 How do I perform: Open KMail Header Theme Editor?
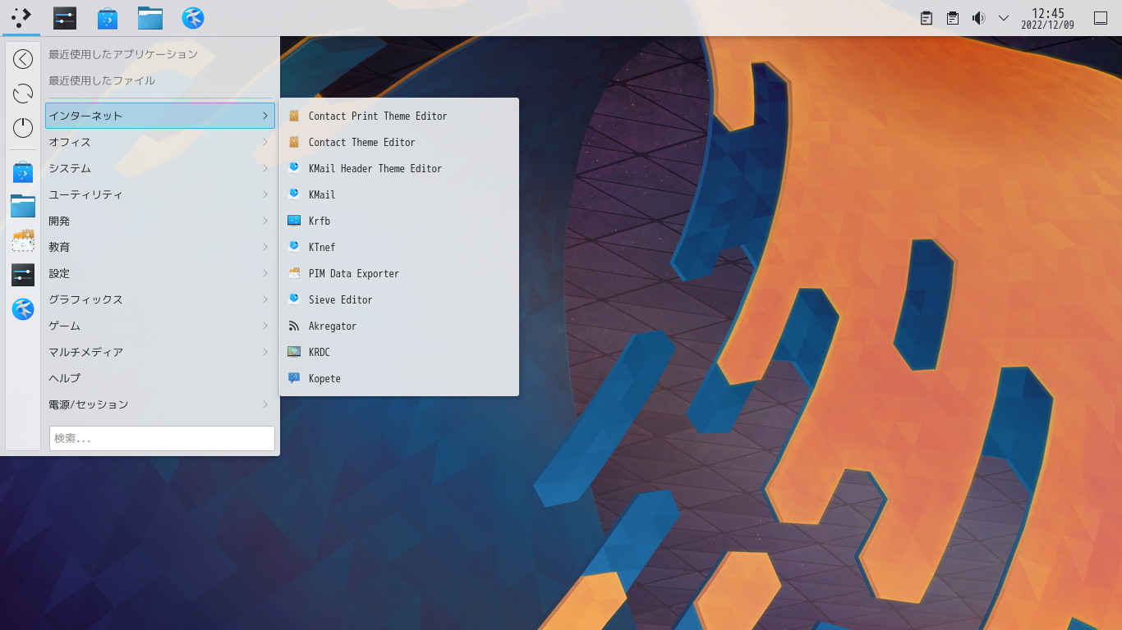coord(399,169)
